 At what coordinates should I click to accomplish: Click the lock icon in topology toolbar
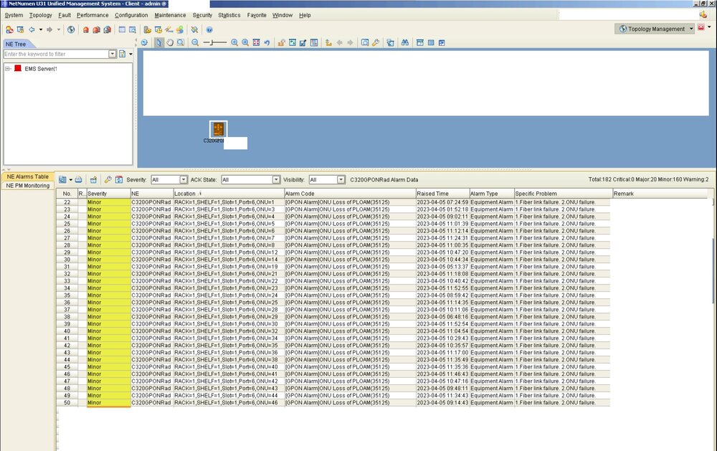point(281,43)
